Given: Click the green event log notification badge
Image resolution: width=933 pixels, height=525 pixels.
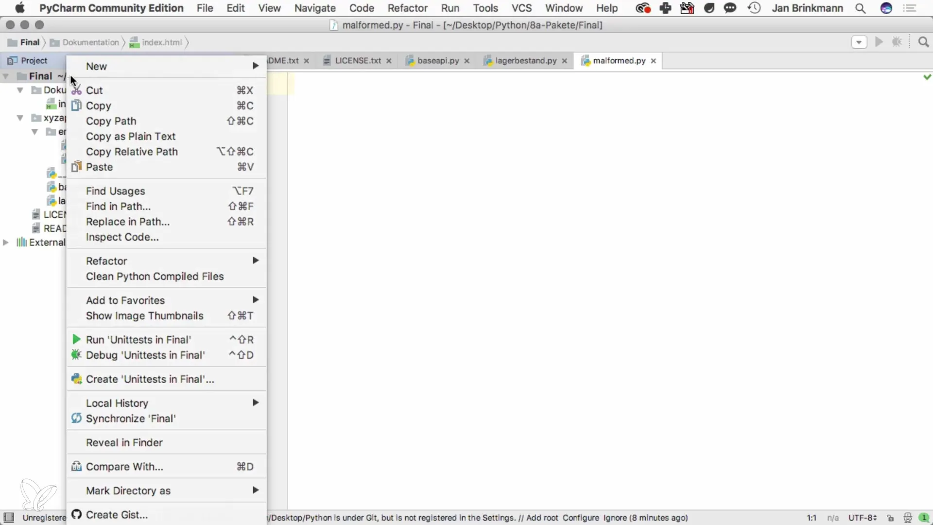Looking at the screenshot, I should coord(924,518).
